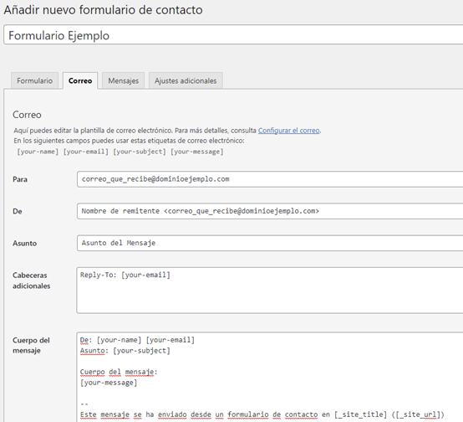Click the [your-name] mail tag
The height and width of the screenshot is (422, 463).
(x=38, y=152)
